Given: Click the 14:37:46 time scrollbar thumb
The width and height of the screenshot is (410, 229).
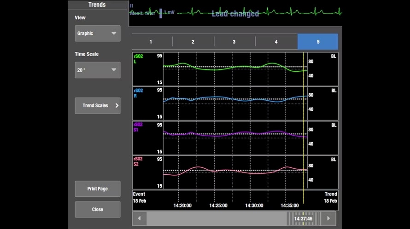Looking at the screenshot, I should [x=303, y=218].
